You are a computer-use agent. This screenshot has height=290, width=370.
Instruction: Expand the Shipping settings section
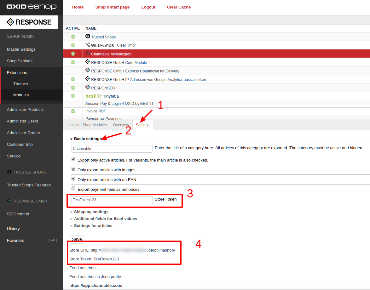89,212
